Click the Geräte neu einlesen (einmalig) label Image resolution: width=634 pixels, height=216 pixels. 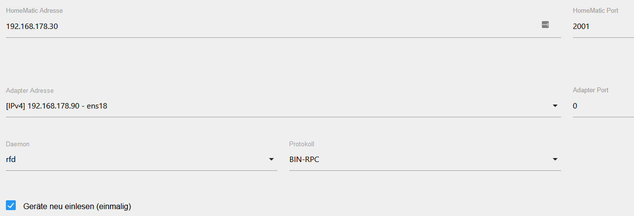coord(77,206)
